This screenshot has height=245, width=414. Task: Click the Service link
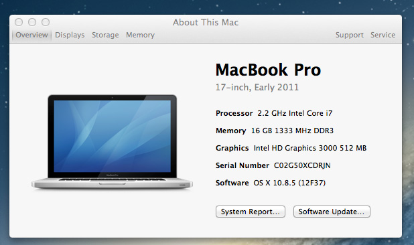pos(383,35)
